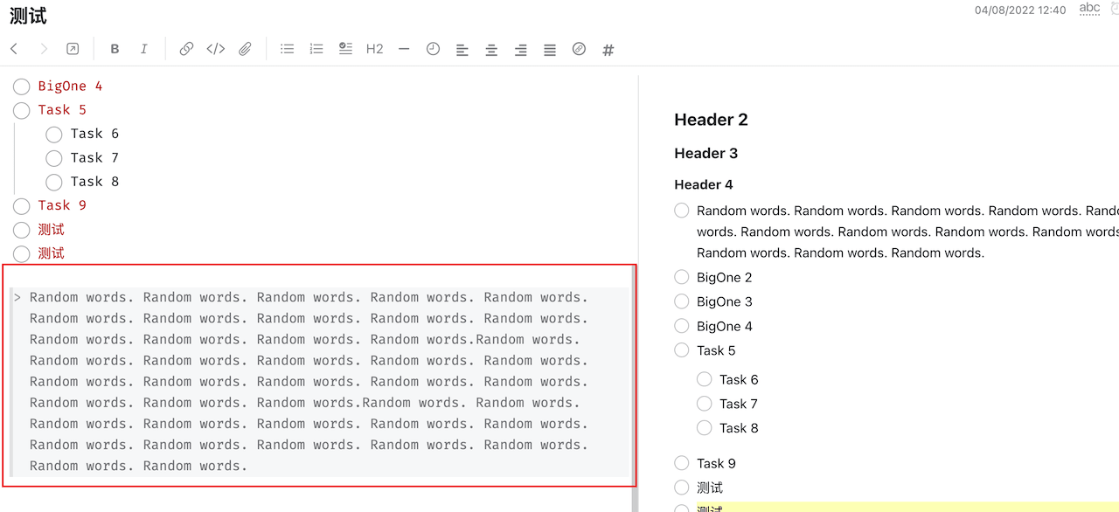Check the Task 5 checkbox in the editor
Screen dimensions: 1119x512
pos(22,110)
